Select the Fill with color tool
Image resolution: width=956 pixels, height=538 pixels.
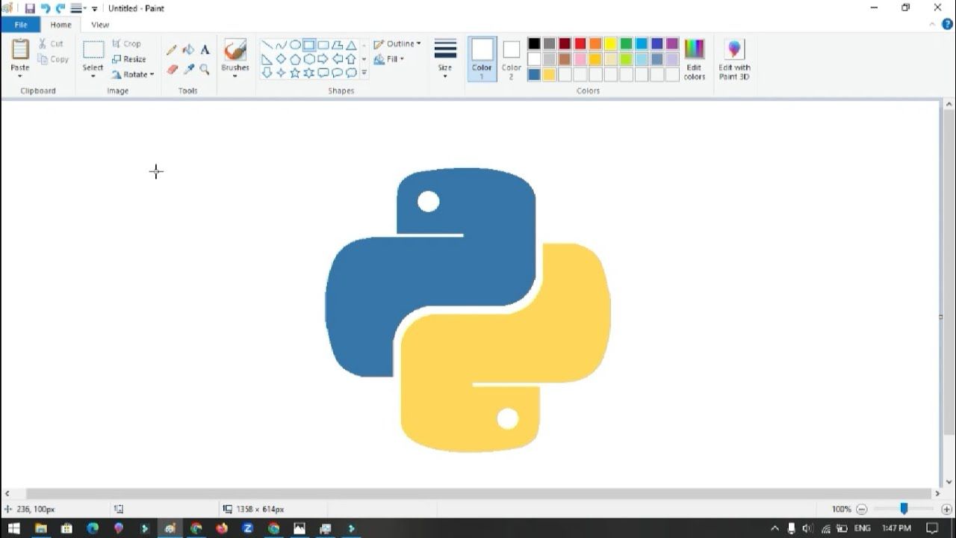(187, 49)
